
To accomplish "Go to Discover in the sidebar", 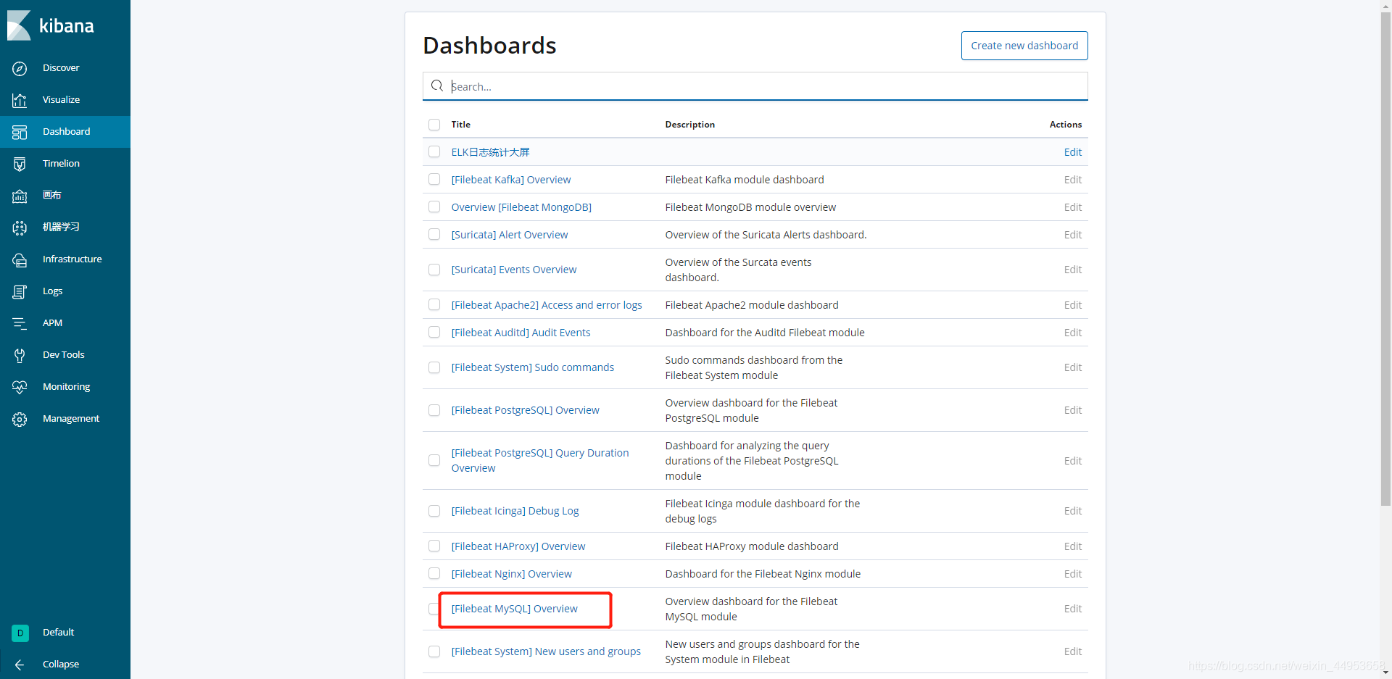I will (61, 68).
